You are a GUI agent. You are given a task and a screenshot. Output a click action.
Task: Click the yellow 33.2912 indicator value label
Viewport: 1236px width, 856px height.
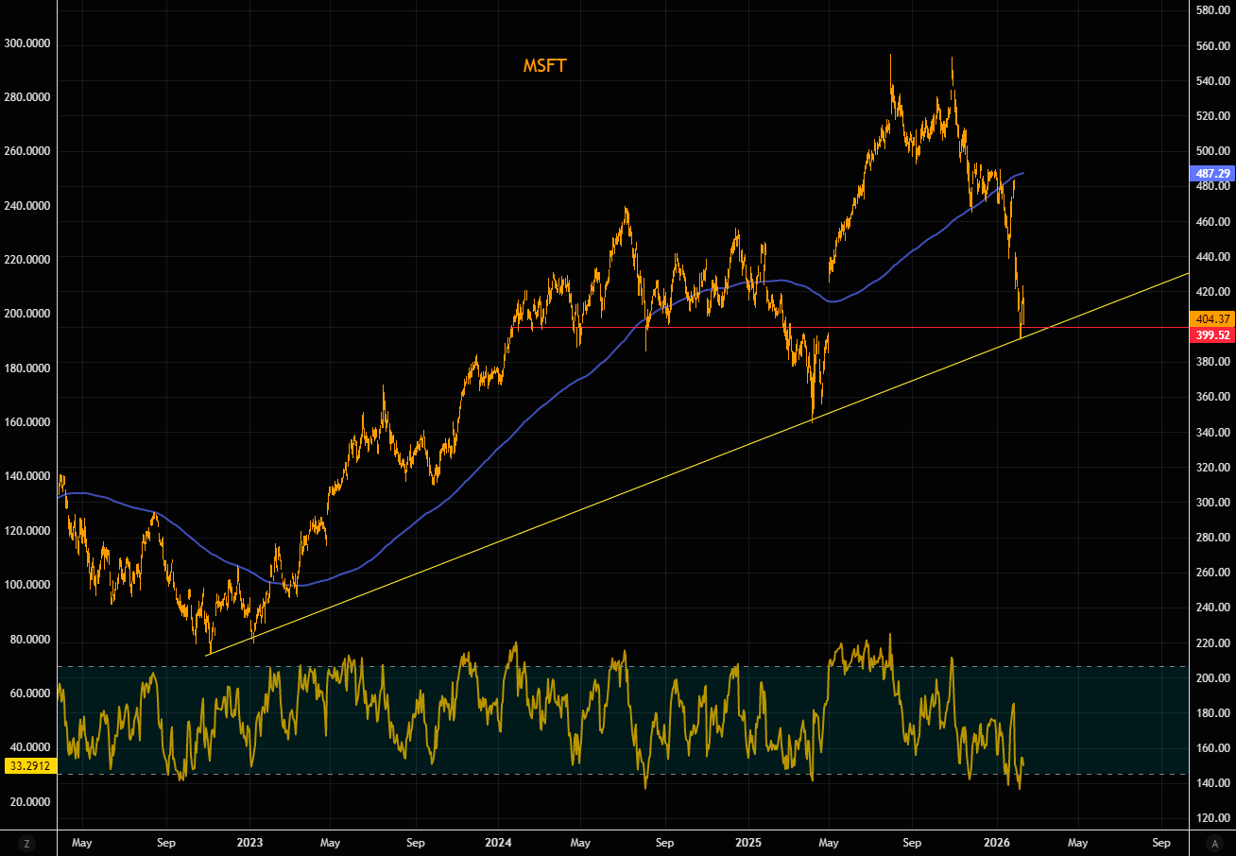click(x=30, y=766)
